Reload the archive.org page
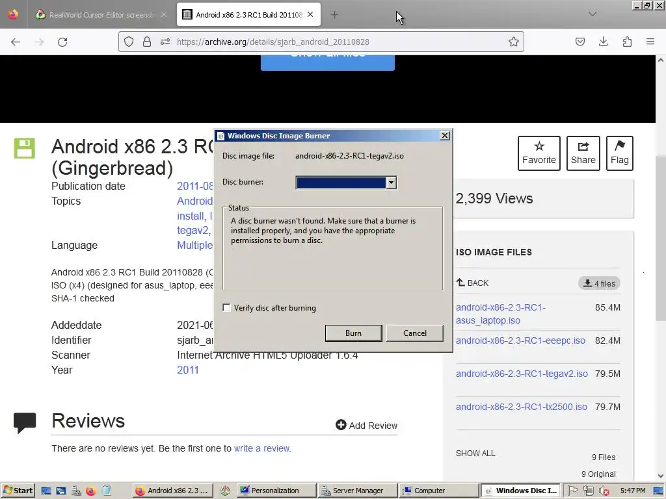The height and width of the screenshot is (499, 666). coord(62,42)
